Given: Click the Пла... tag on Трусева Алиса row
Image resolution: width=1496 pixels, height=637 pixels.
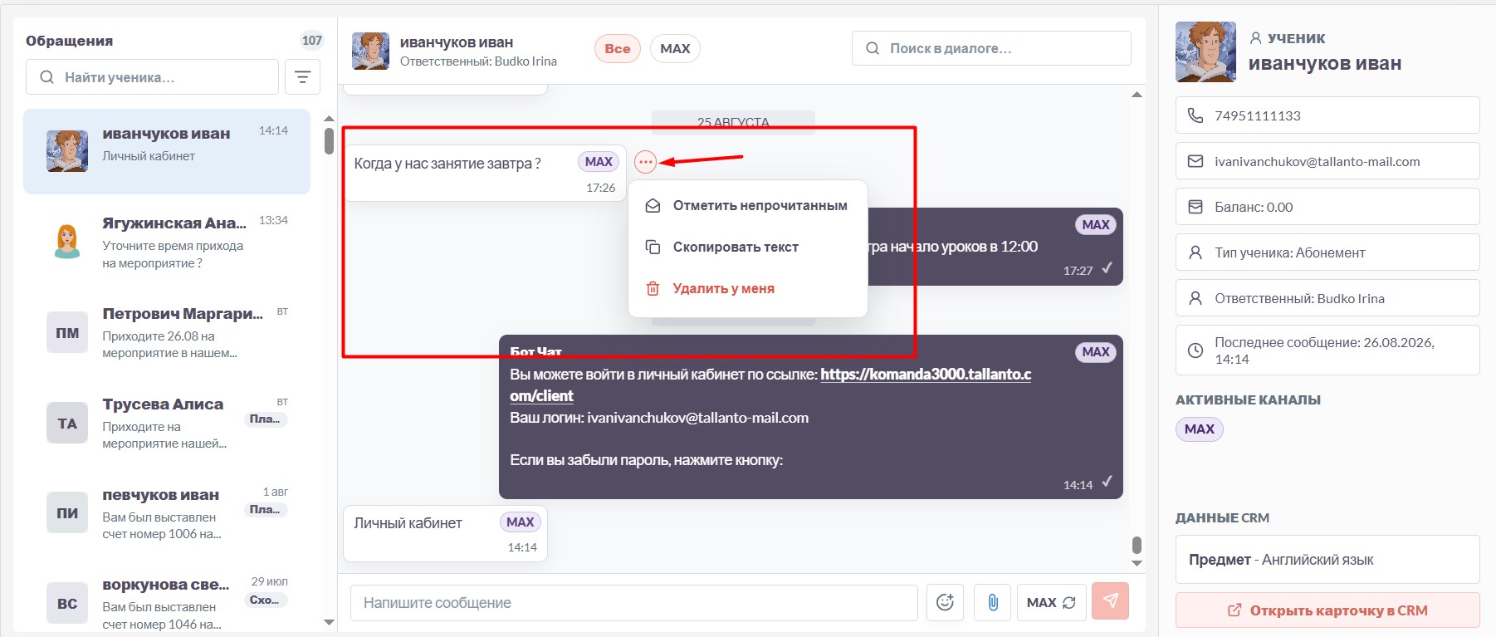Looking at the screenshot, I should pyautogui.click(x=267, y=419).
